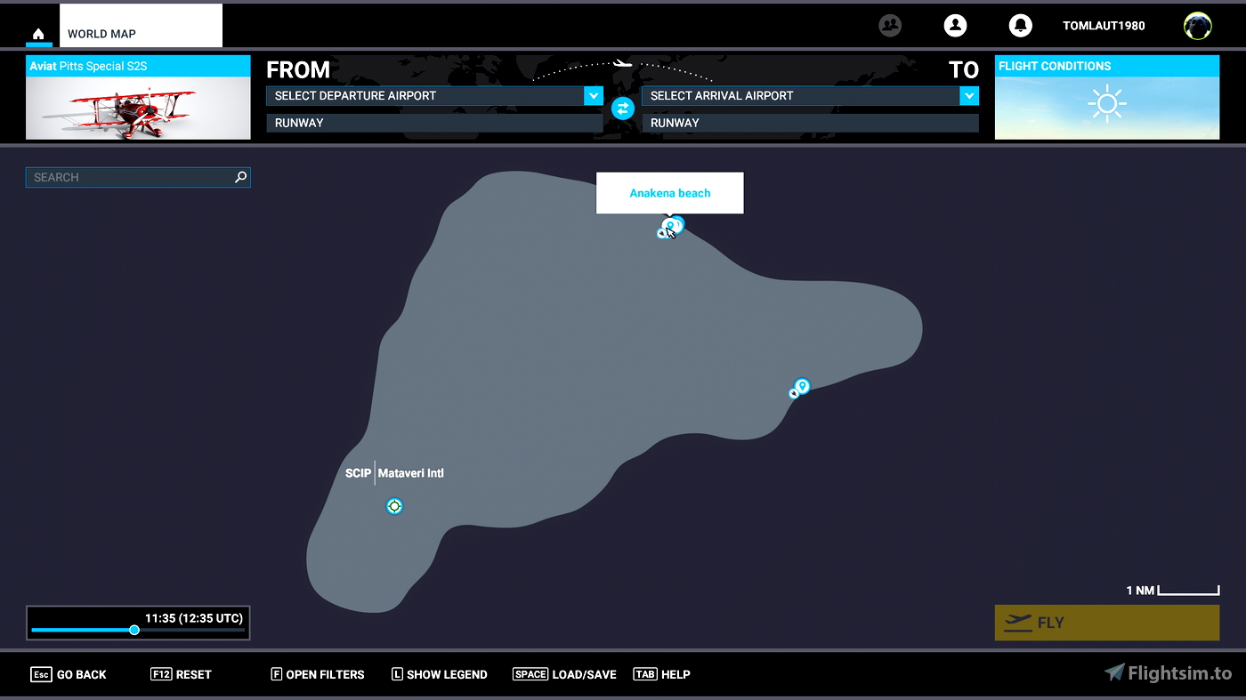Open Aviat Pitts Special S2S aircraft selection
The height and width of the screenshot is (700, 1246).
138,98
